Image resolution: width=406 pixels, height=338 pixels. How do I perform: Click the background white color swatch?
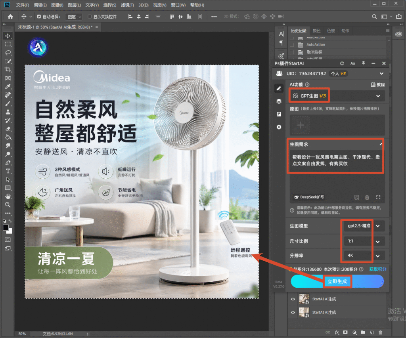(x=10, y=231)
